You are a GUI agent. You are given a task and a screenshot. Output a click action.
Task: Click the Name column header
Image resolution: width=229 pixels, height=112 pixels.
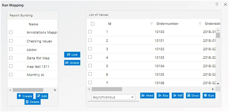(x=33, y=24)
